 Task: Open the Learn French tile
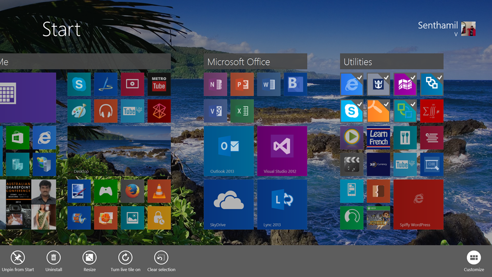pyautogui.click(x=379, y=138)
